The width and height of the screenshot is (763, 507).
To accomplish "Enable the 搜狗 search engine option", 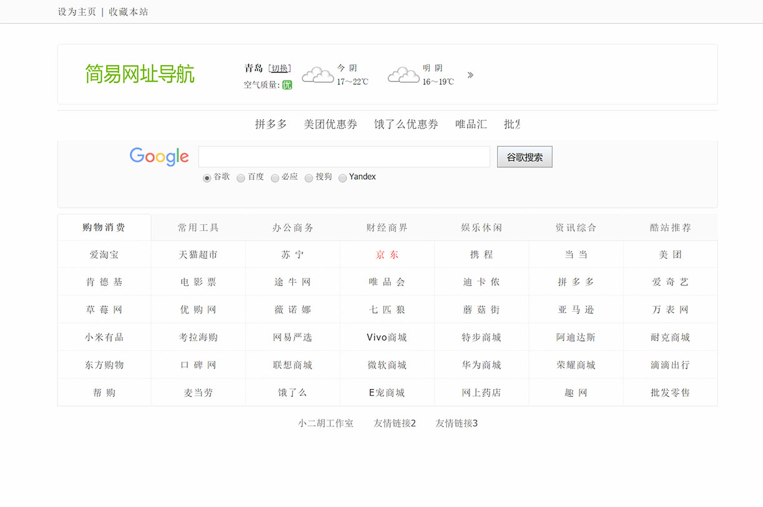I will pos(308,177).
